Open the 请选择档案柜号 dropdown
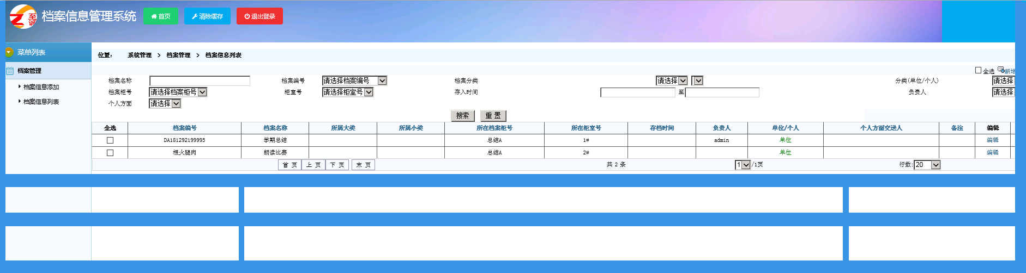This screenshot has height=273, width=1026. click(x=178, y=92)
